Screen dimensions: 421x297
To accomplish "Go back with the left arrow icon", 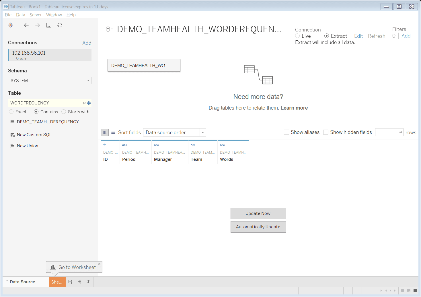I will (x=26, y=25).
